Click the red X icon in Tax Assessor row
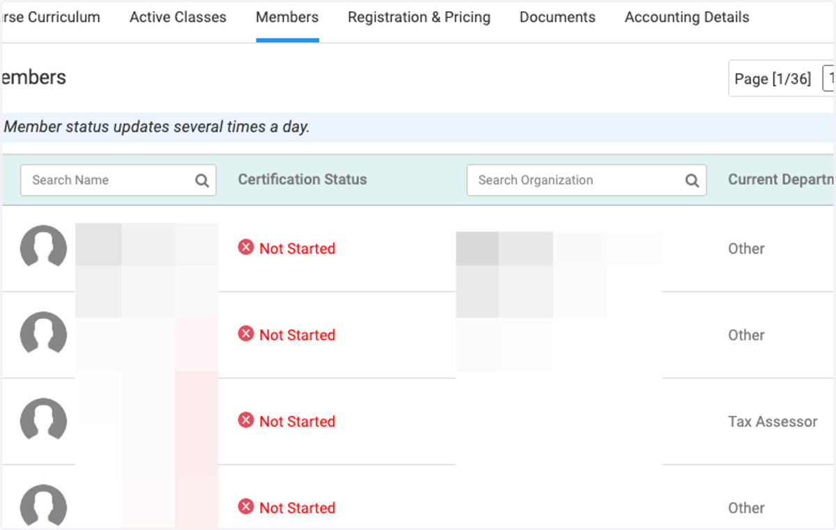The height and width of the screenshot is (530, 836). point(246,420)
